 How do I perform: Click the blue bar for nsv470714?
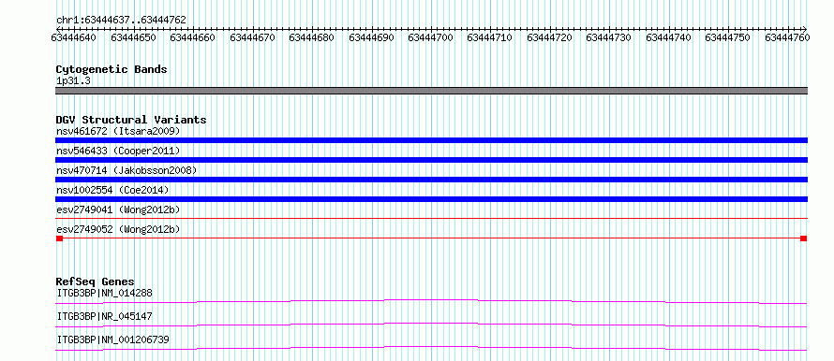[x=432, y=180]
